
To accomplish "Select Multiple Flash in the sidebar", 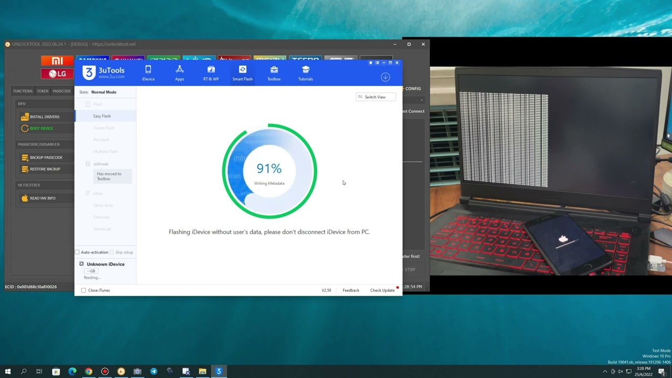I will click(106, 152).
